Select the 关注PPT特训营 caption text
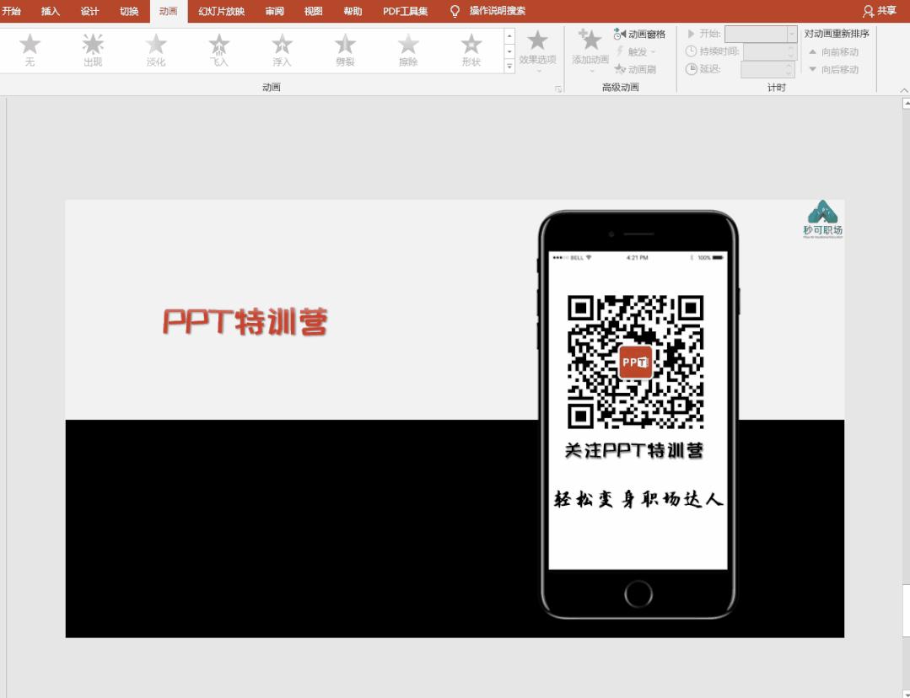The width and height of the screenshot is (910, 698). coord(633,450)
